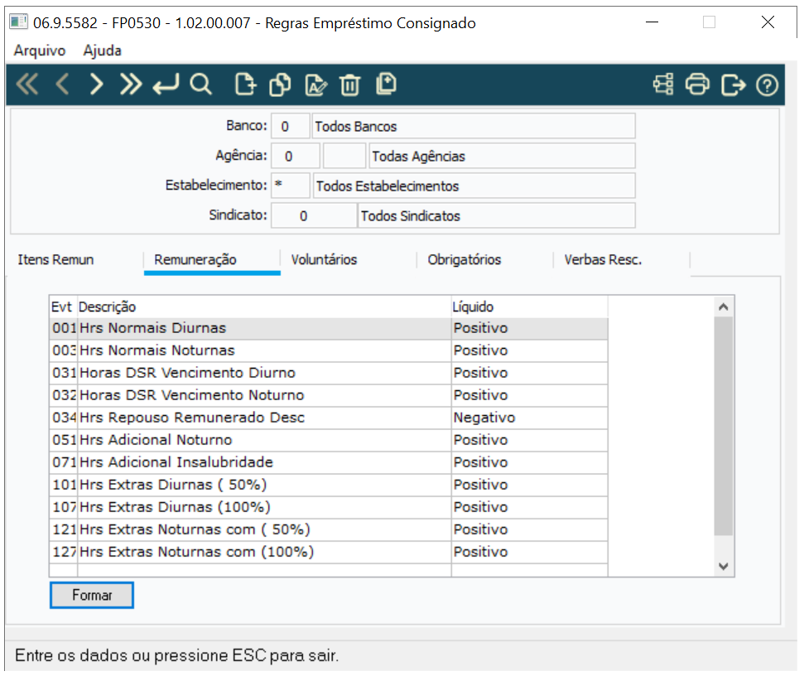This screenshot has width=804, height=676.
Task: Click the printer icon
Action: click(x=698, y=84)
